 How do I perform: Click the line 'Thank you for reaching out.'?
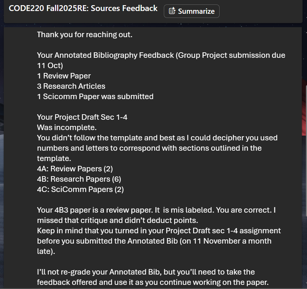(84, 34)
